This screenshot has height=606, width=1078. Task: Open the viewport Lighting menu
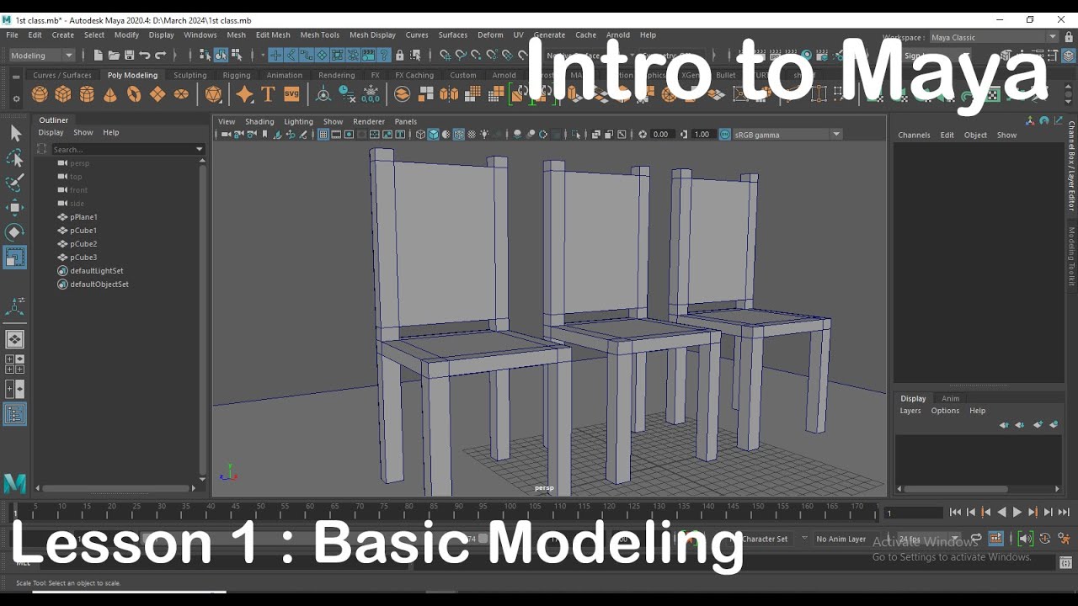tap(298, 121)
